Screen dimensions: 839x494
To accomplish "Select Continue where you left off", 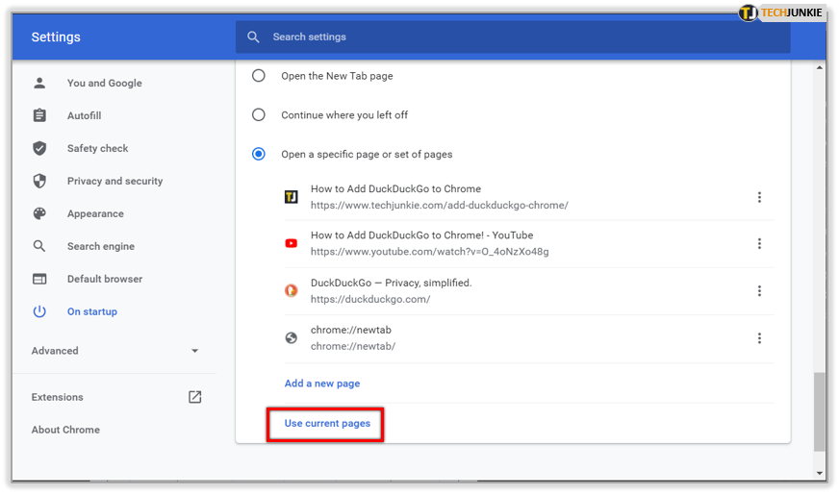I will tap(258, 114).
